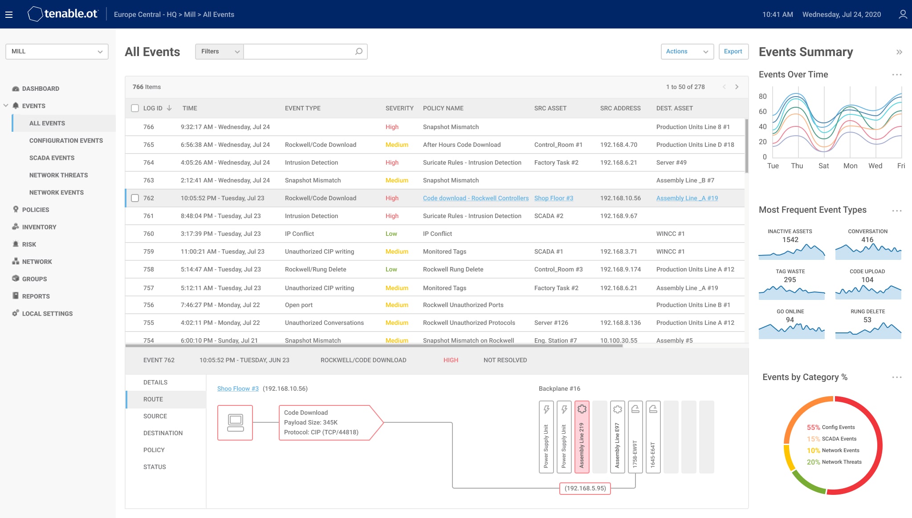Open Network Threats in sidebar

pos(58,175)
